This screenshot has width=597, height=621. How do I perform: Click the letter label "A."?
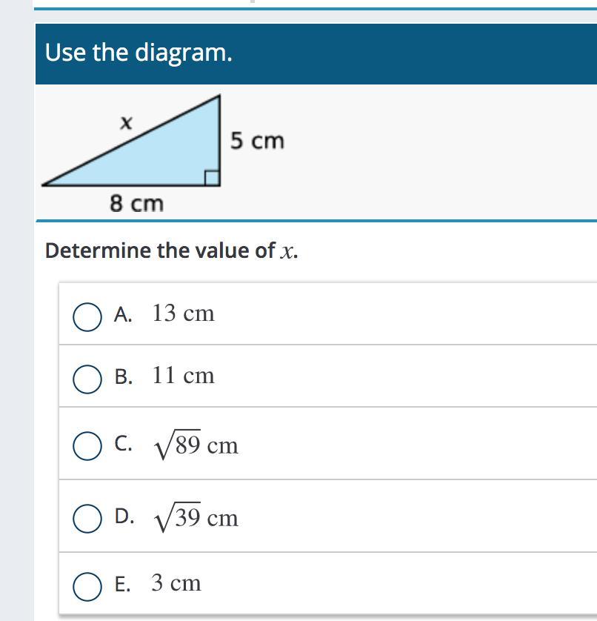124,315
